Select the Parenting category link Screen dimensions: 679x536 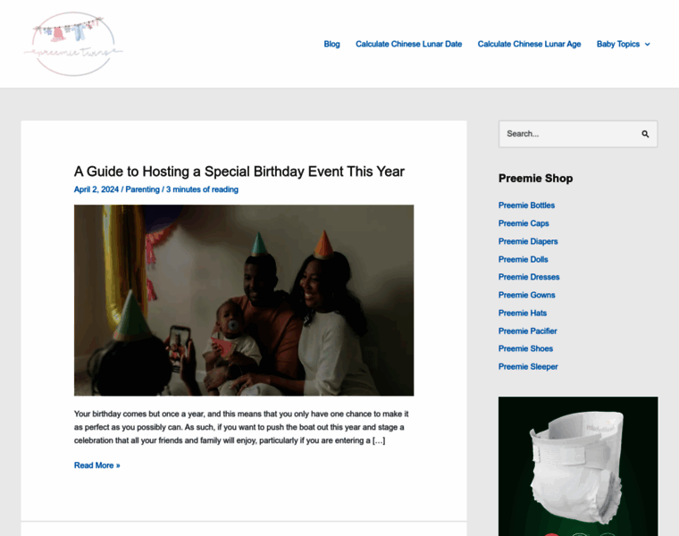click(x=142, y=189)
